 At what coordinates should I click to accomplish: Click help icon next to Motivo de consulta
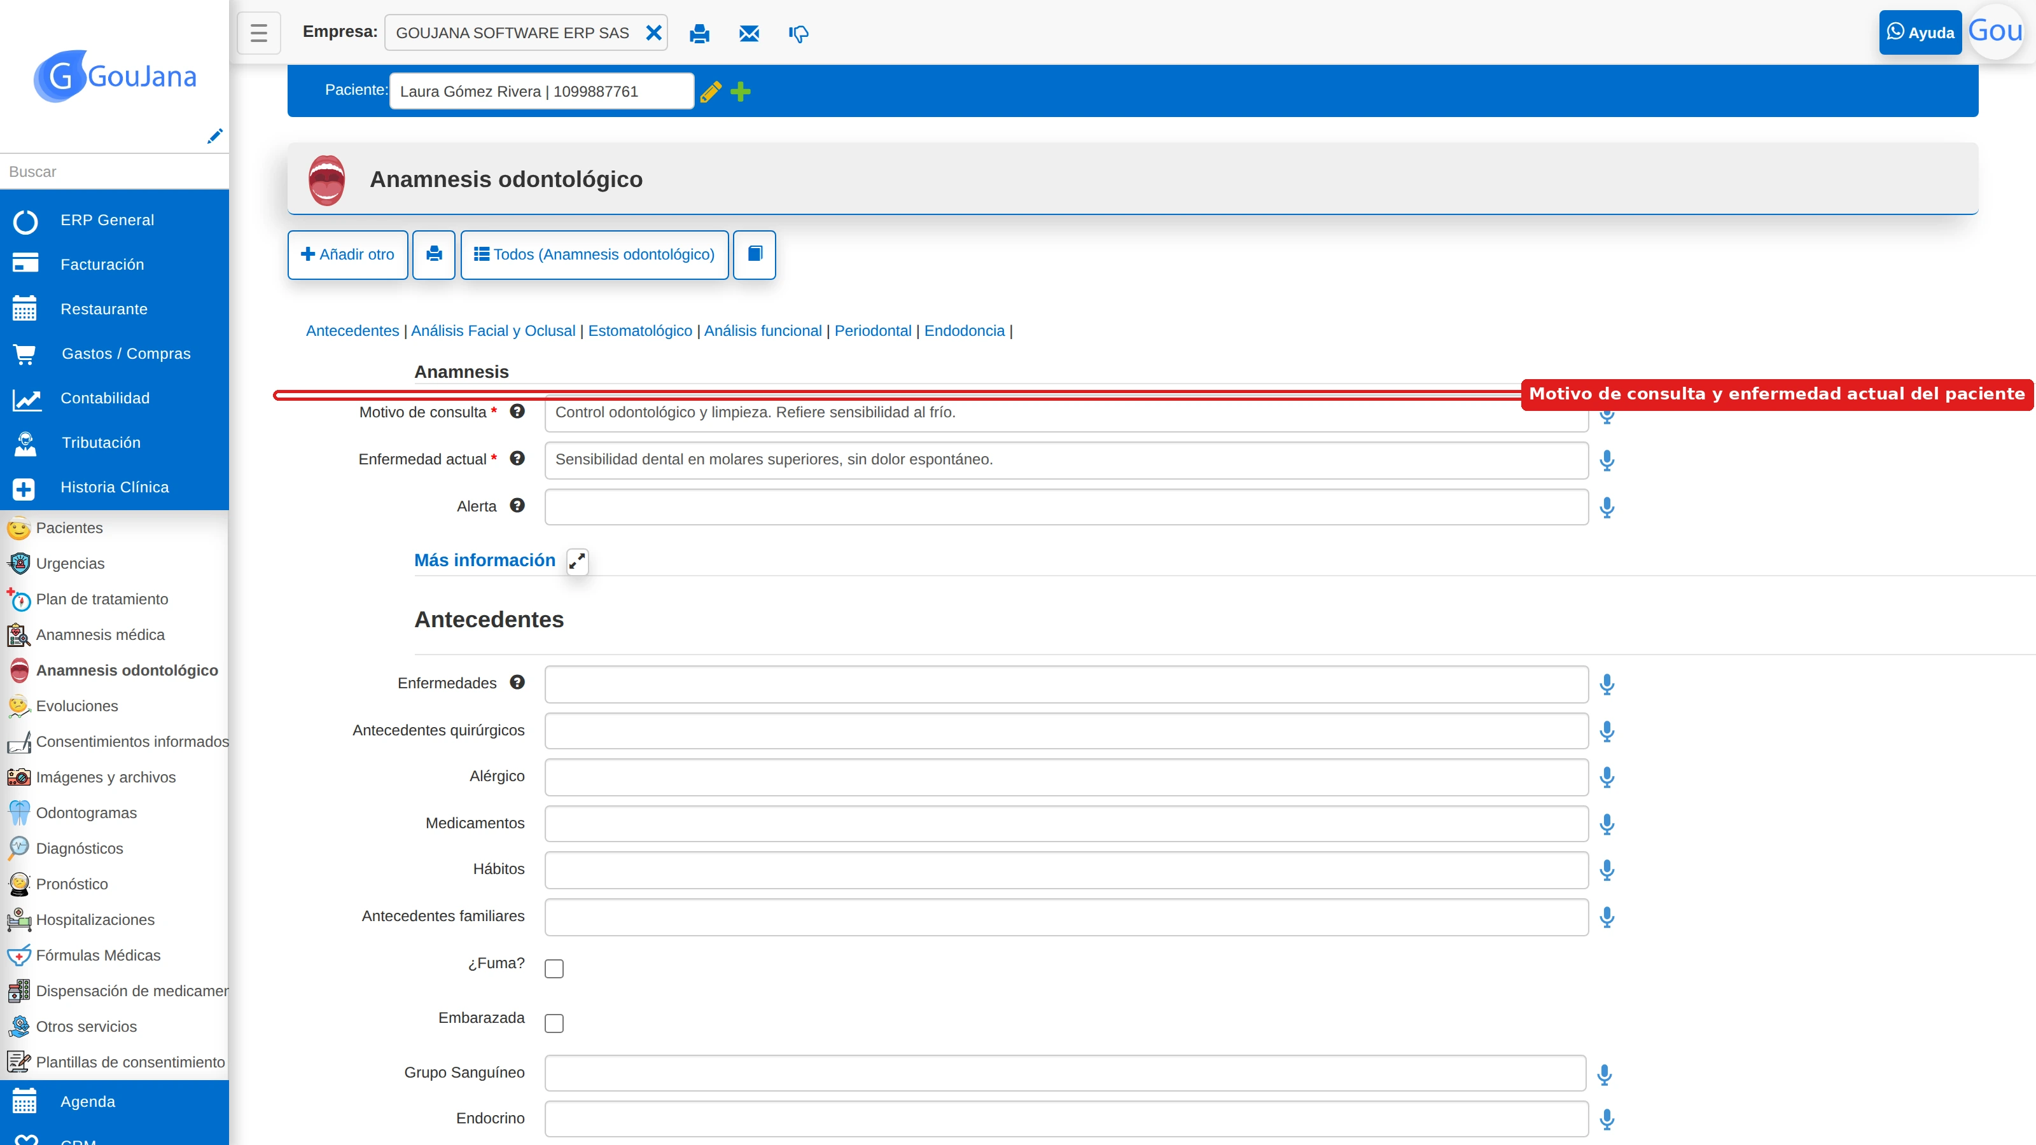[517, 411]
